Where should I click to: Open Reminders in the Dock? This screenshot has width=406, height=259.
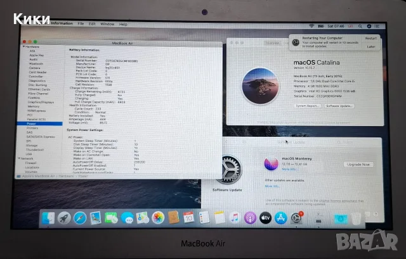click(204, 218)
